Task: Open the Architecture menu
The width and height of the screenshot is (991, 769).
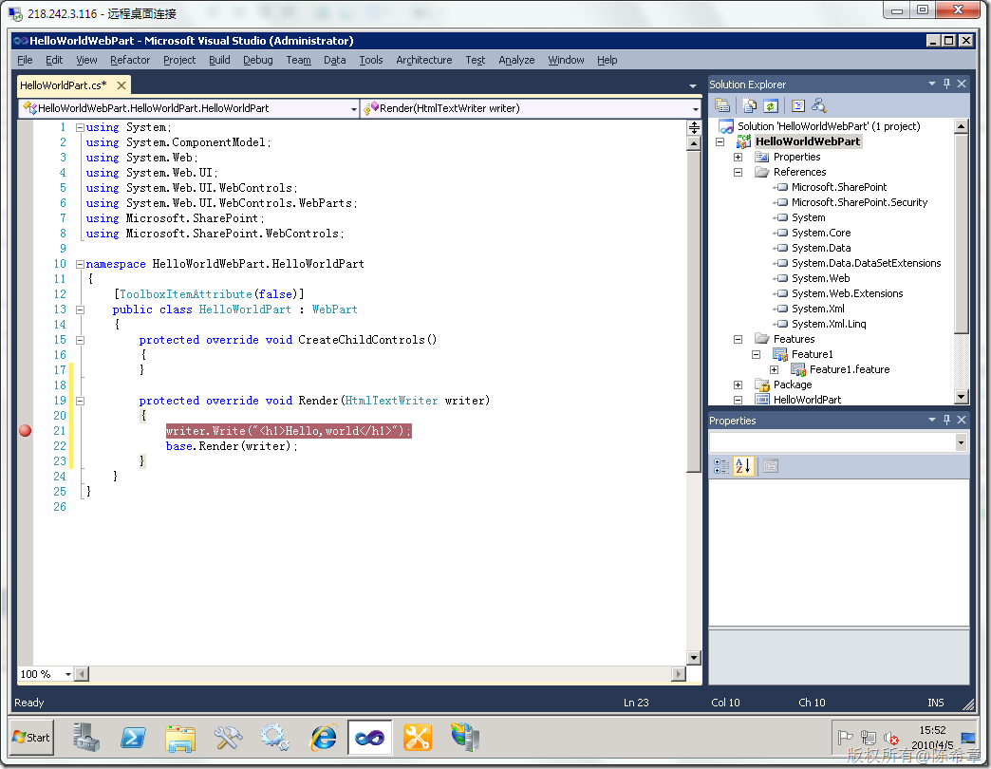Action: pos(424,60)
